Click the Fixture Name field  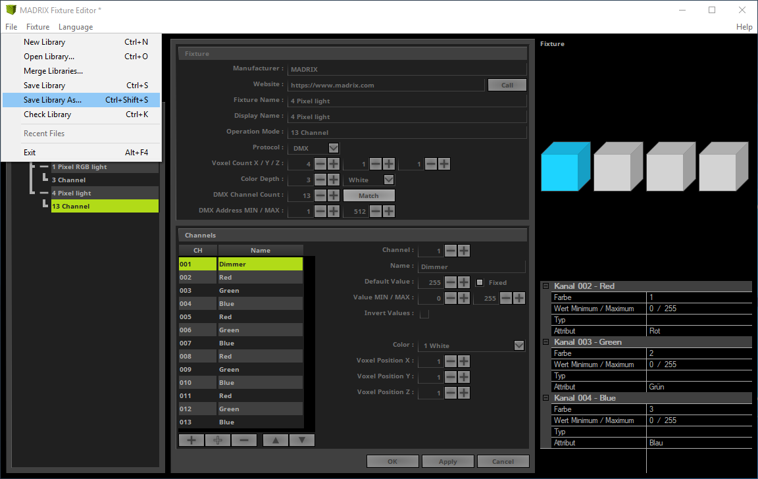407,101
